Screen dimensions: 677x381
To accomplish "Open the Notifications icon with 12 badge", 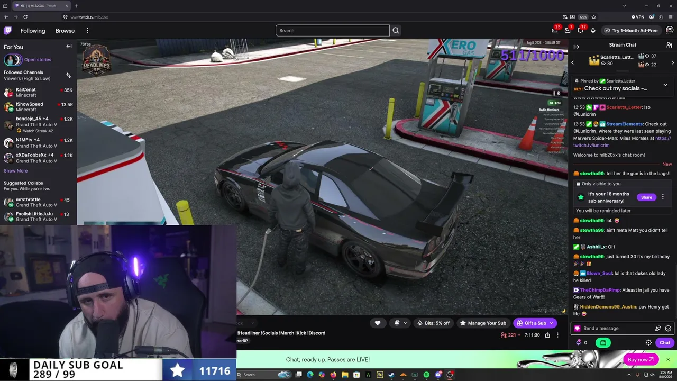I will [x=580, y=31].
